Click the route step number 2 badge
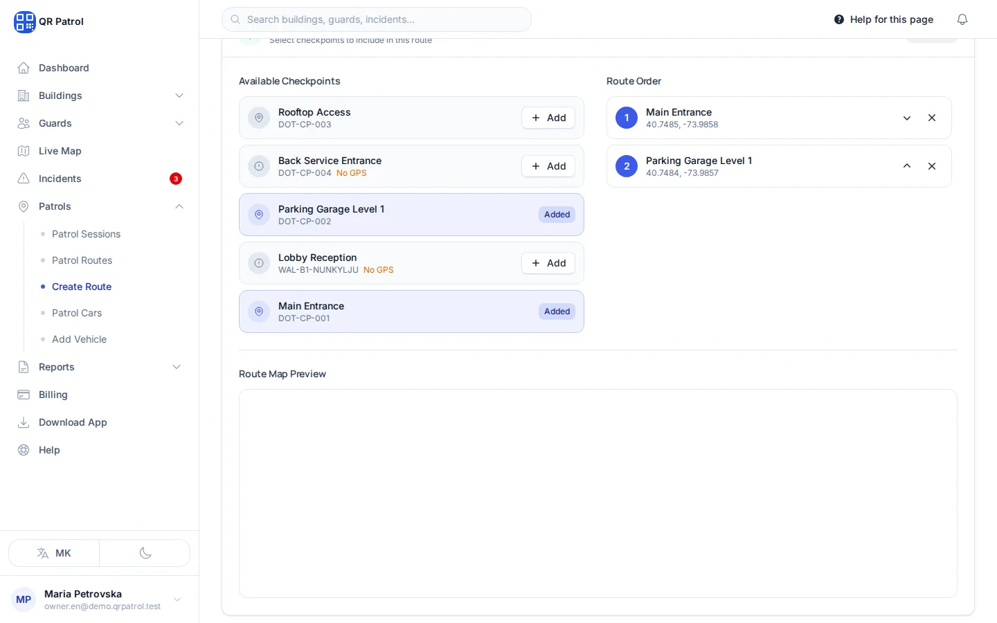Screen dimensions: 997x623 coord(627,166)
